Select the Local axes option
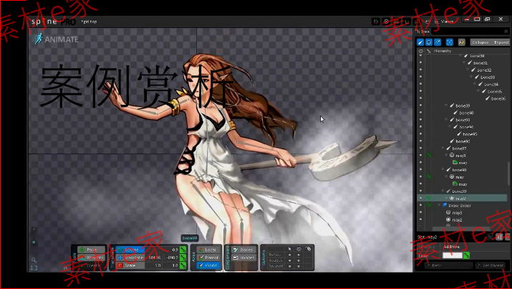512x289 pixels. (208, 250)
